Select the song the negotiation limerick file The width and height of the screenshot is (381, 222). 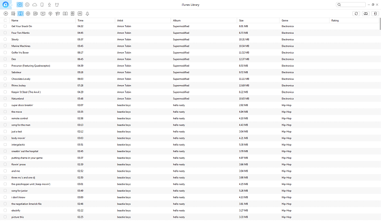(26, 204)
